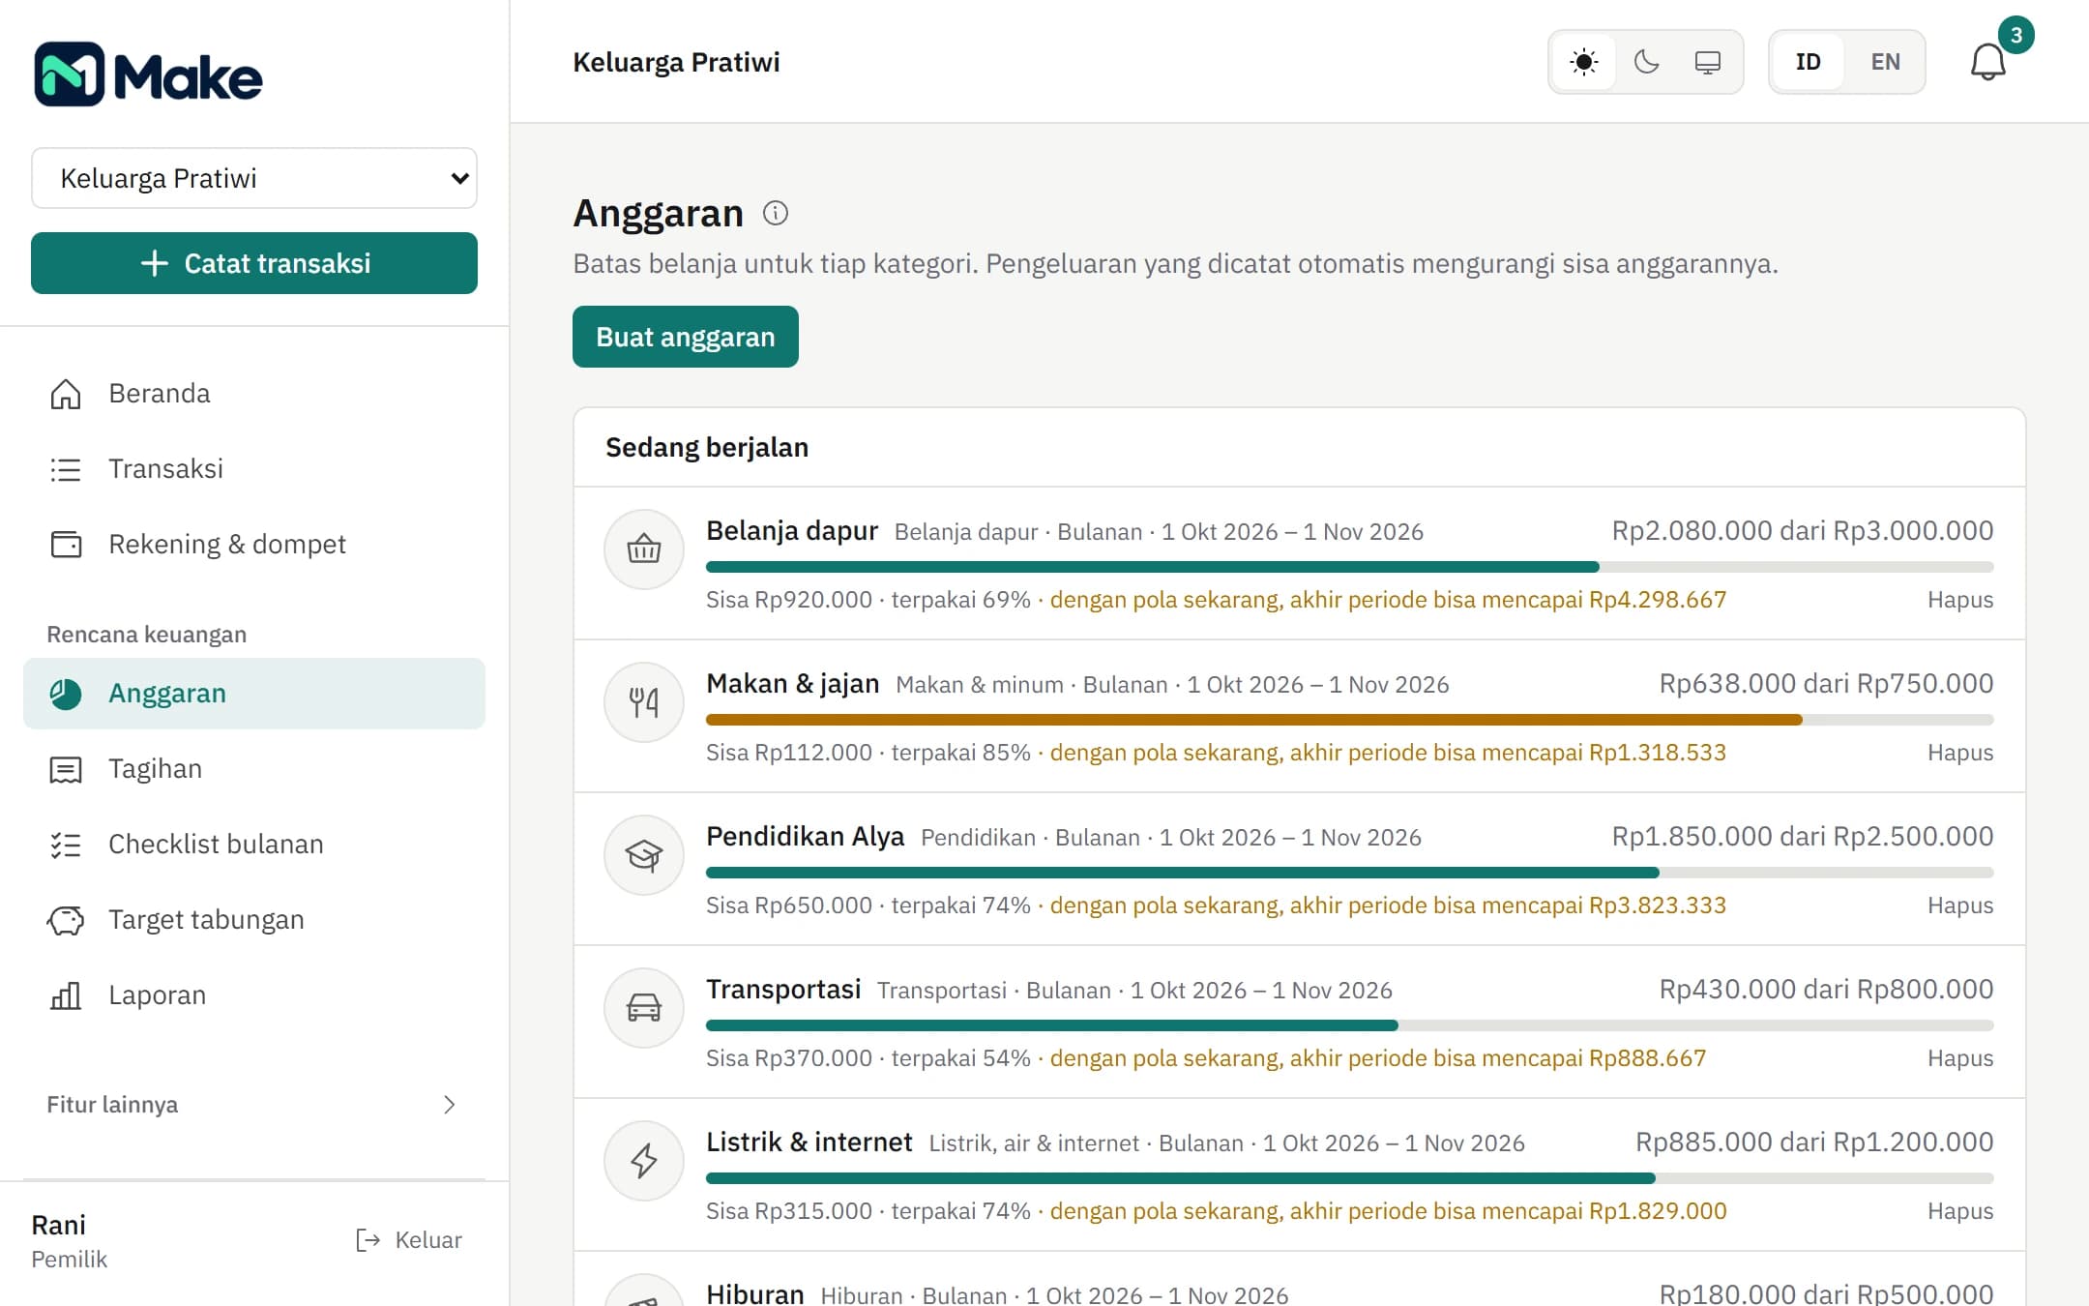Go to Transaksi page
This screenshot has width=2089, height=1306.
pos(254,469)
